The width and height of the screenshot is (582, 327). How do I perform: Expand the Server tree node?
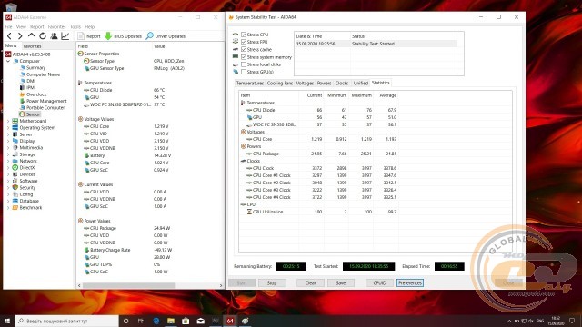(8, 134)
